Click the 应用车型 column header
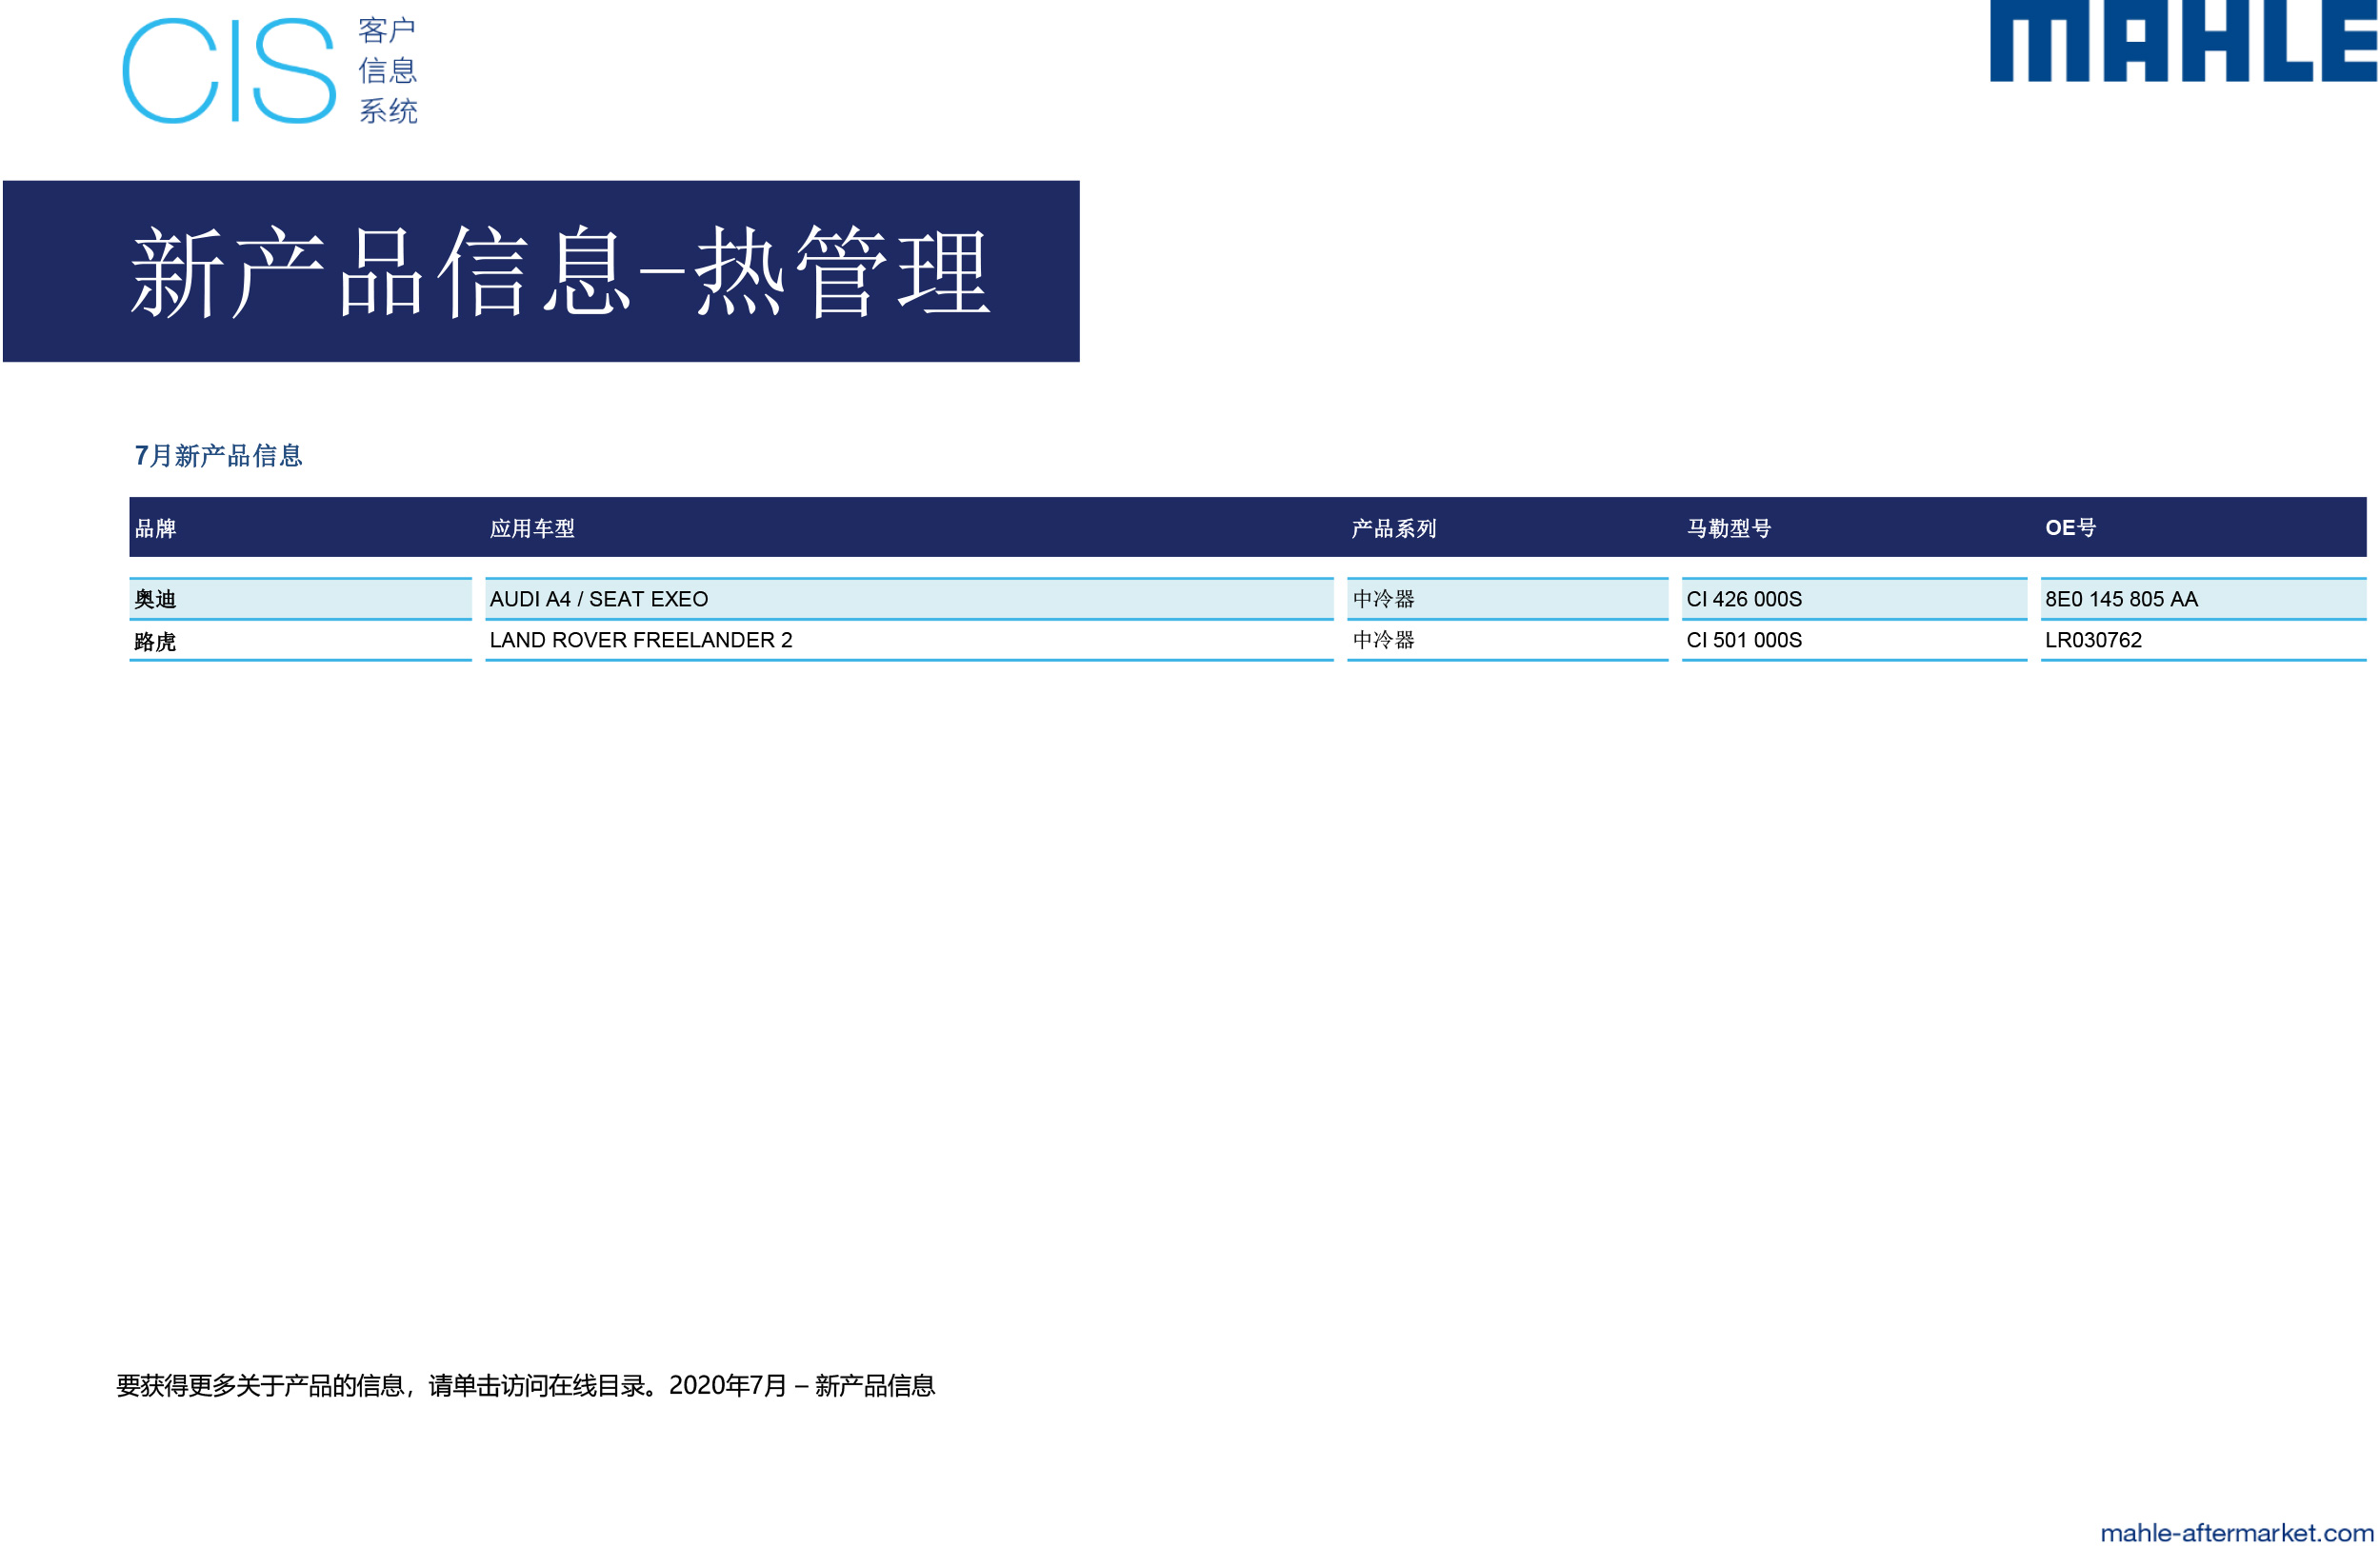This screenshot has height=1547, width=2380. click(532, 527)
